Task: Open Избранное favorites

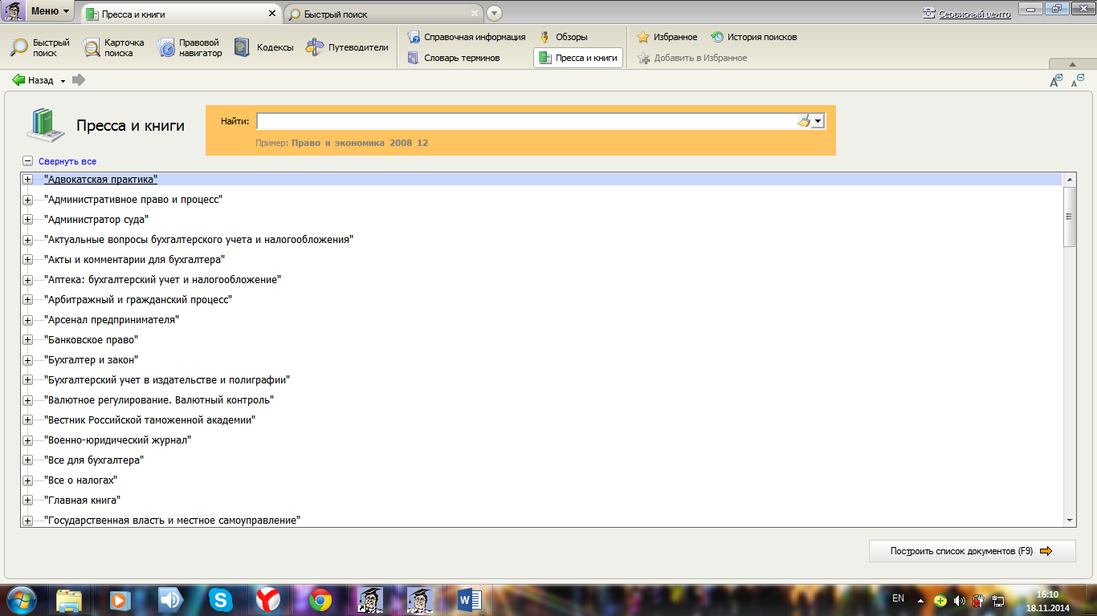Action: (667, 37)
